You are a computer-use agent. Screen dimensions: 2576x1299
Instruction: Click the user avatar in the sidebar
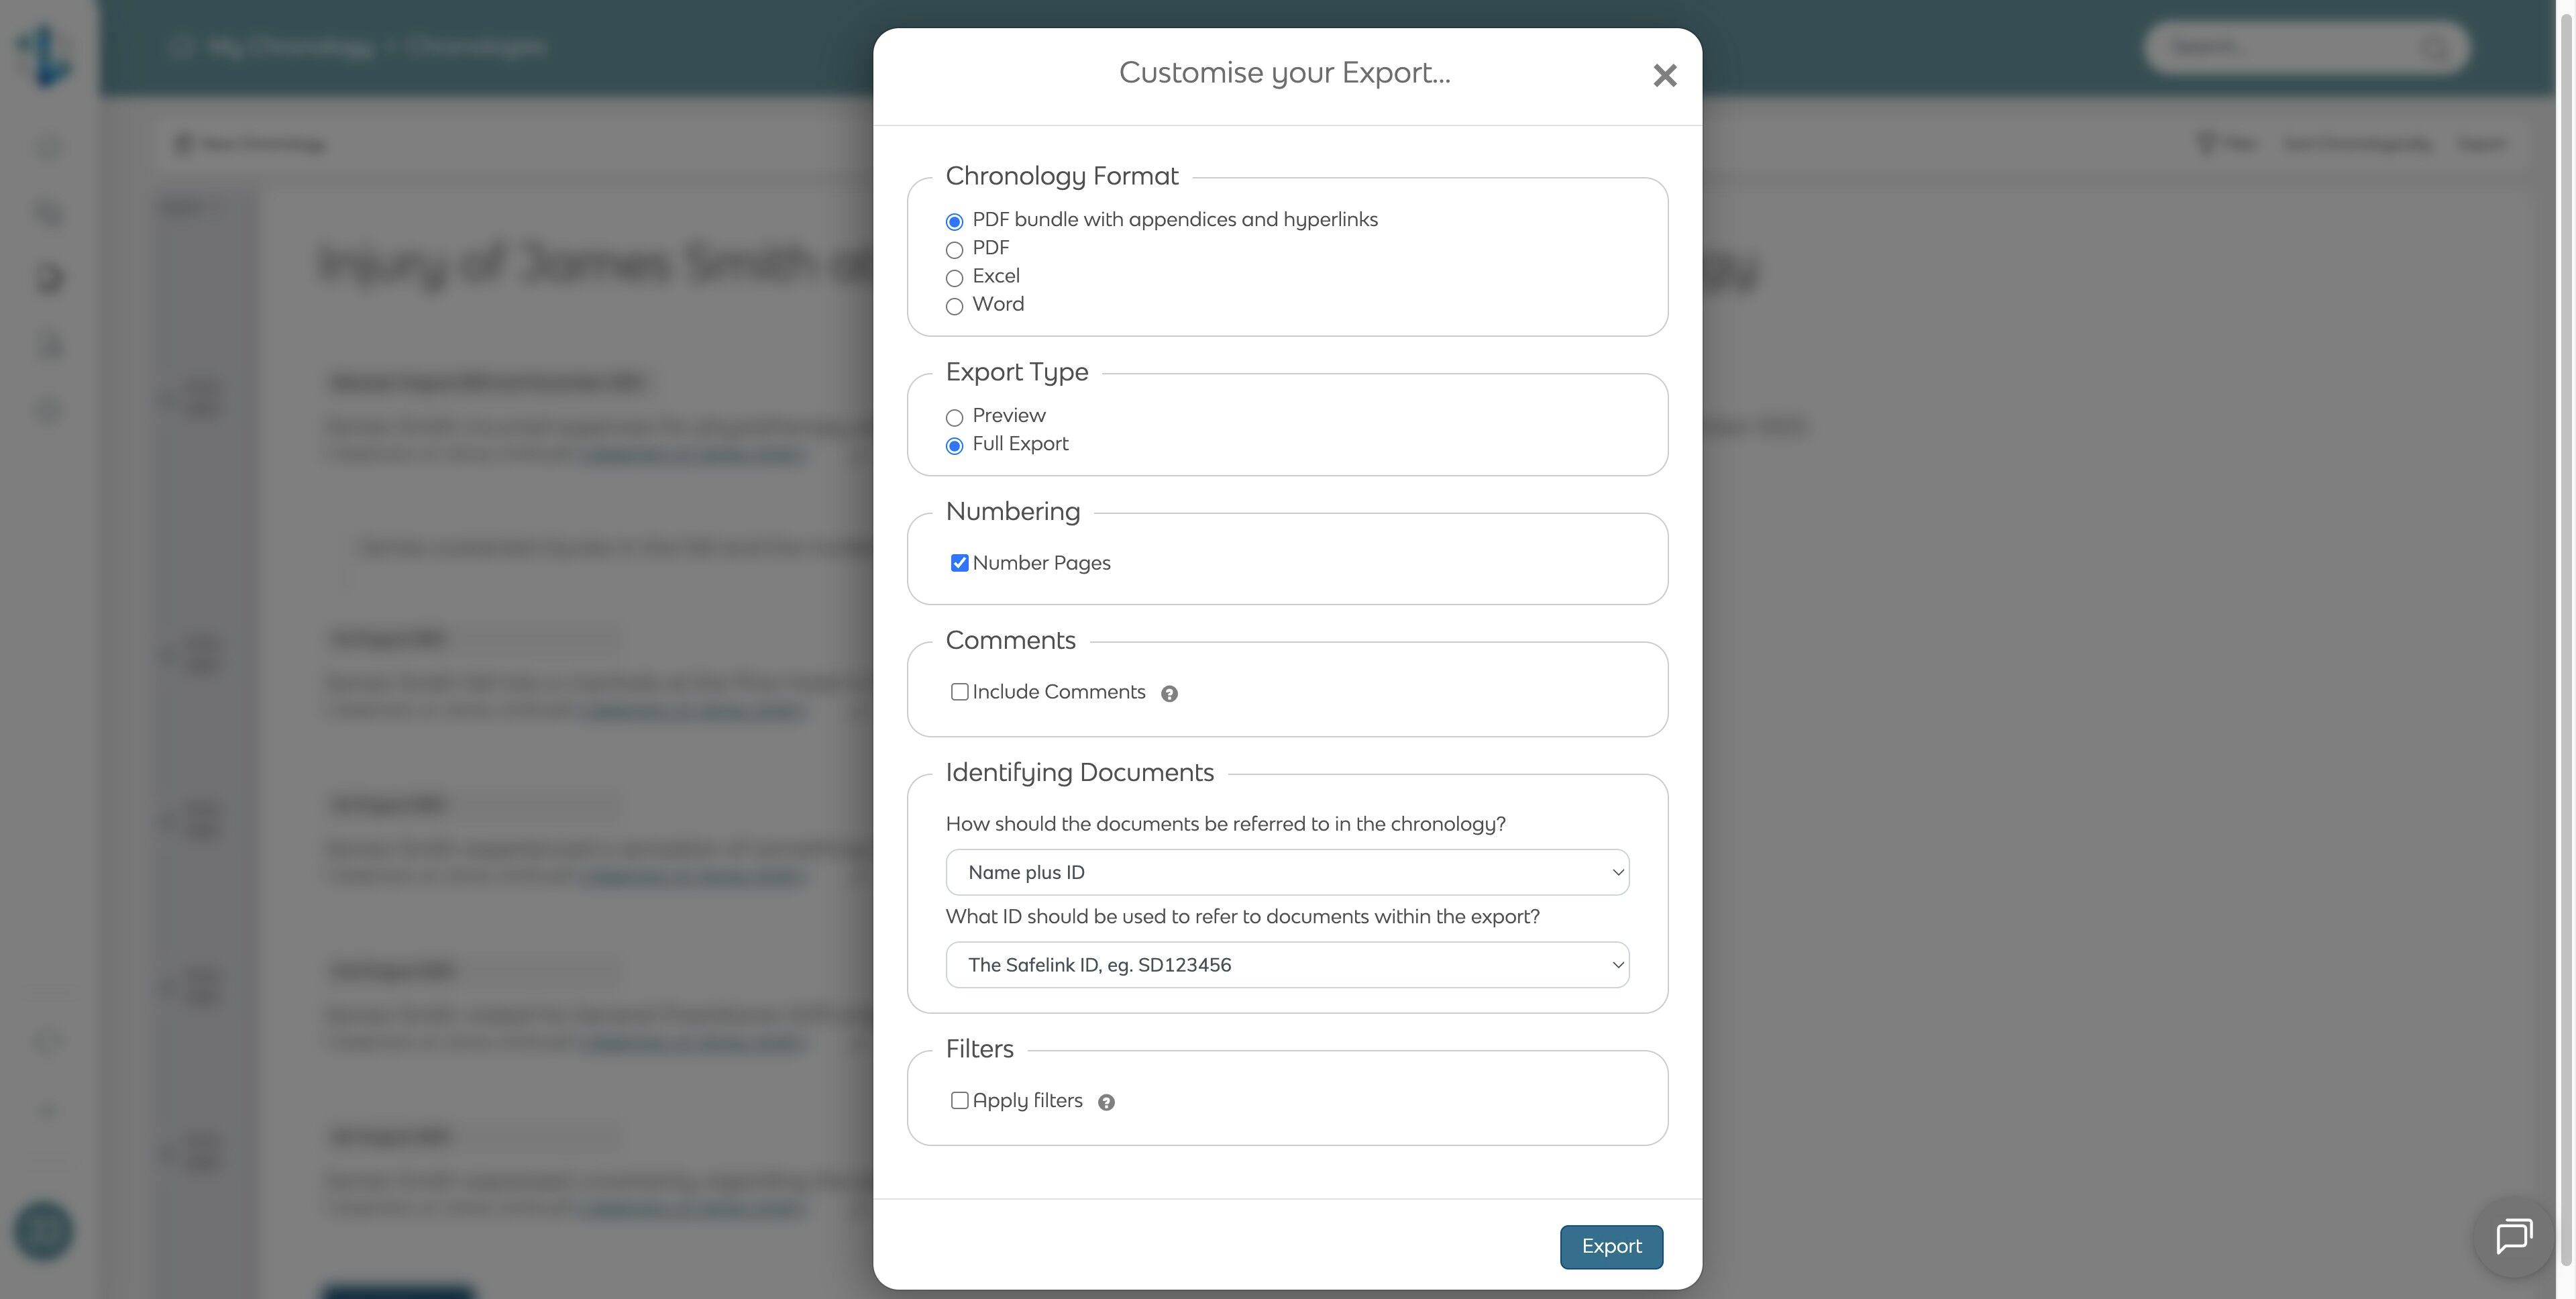(43, 1231)
